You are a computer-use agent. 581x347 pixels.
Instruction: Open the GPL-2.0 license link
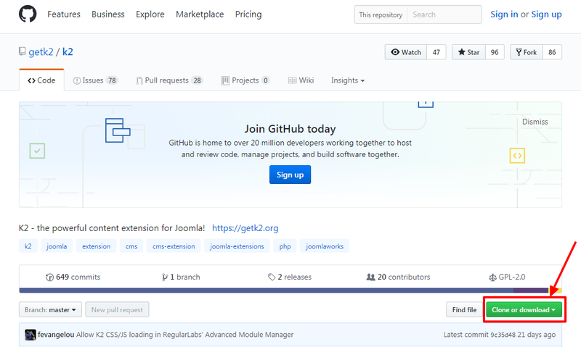pos(507,277)
